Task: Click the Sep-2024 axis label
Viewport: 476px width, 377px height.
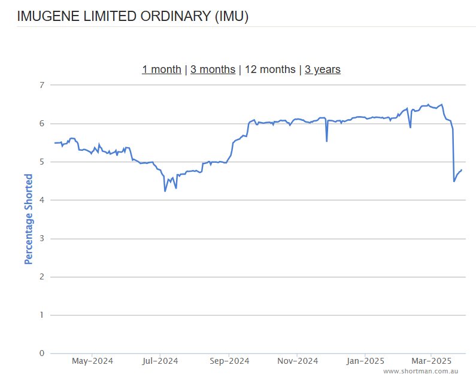Action: point(229,361)
